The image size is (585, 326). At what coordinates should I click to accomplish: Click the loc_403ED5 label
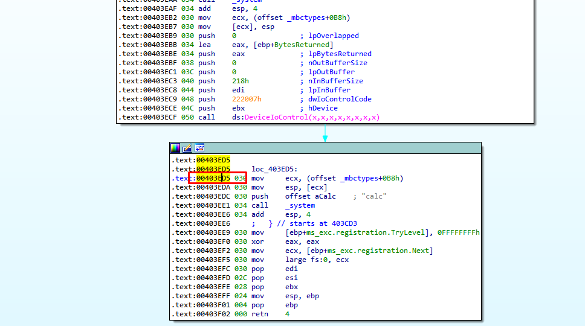tap(270, 169)
